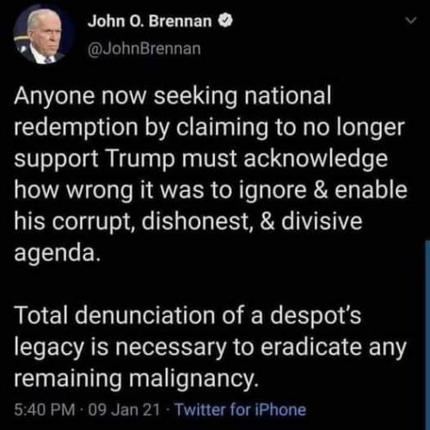Click the word 'Trump' in the tweet
The image size is (430, 430).
[x=140, y=159]
